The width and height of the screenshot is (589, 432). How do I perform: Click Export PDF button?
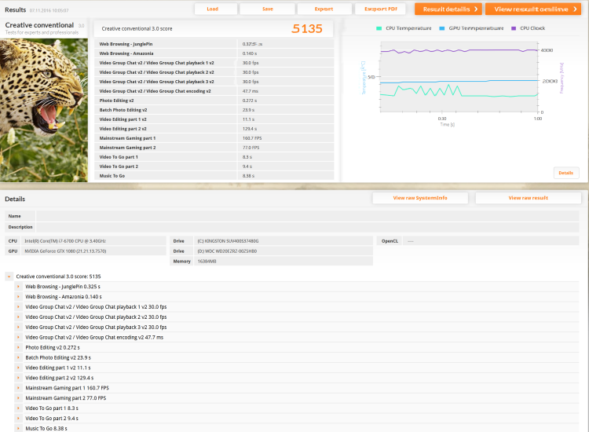click(380, 9)
